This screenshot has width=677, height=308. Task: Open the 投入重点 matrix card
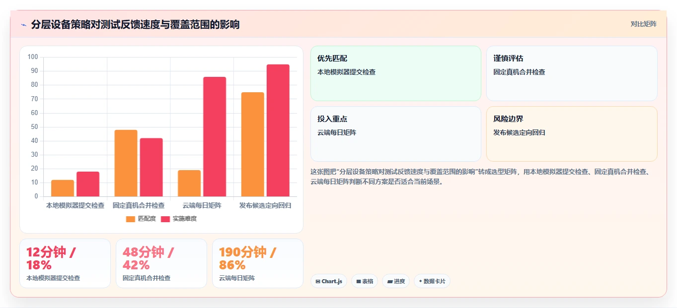pos(396,134)
